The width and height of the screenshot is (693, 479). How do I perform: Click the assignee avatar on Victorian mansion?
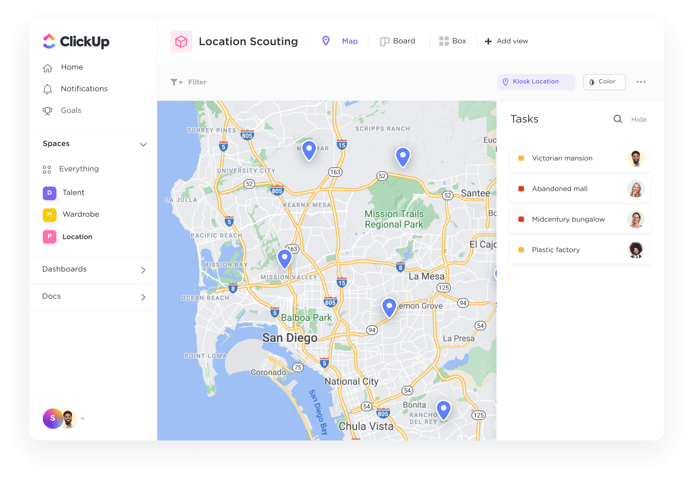[x=636, y=158]
